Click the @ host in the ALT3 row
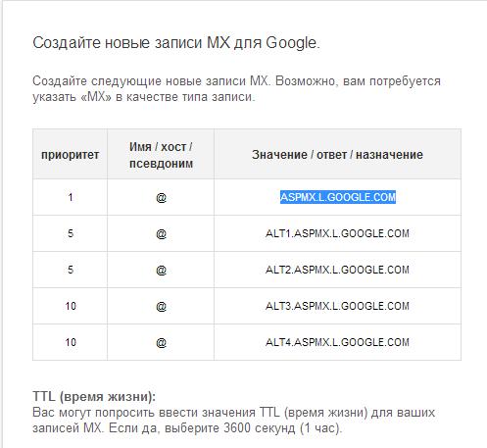 [161, 306]
